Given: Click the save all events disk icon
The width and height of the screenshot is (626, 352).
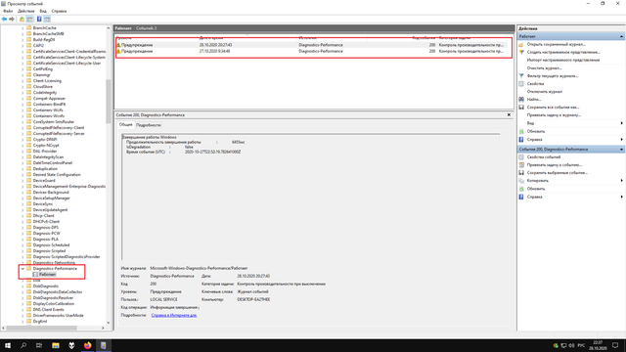Looking at the screenshot, I should click(521, 108).
